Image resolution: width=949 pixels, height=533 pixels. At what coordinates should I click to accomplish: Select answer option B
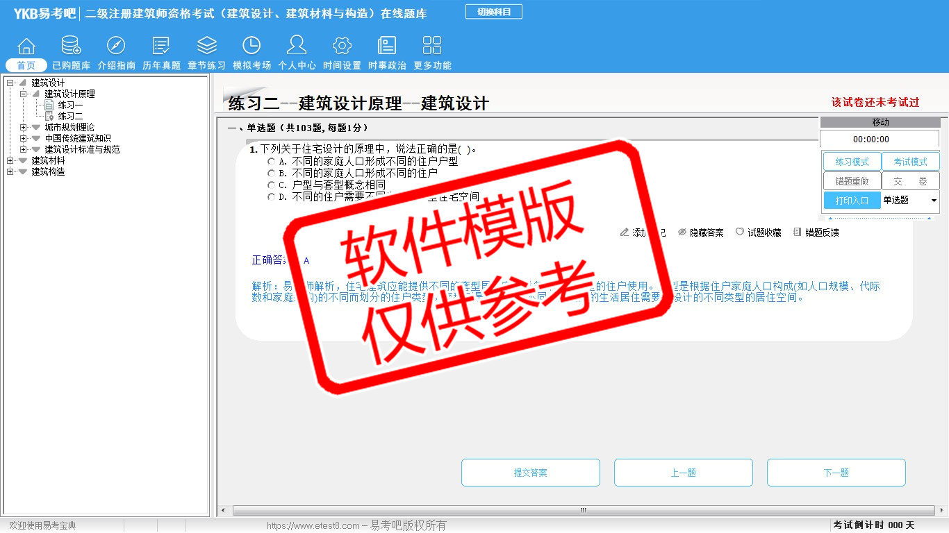tap(271, 174)
